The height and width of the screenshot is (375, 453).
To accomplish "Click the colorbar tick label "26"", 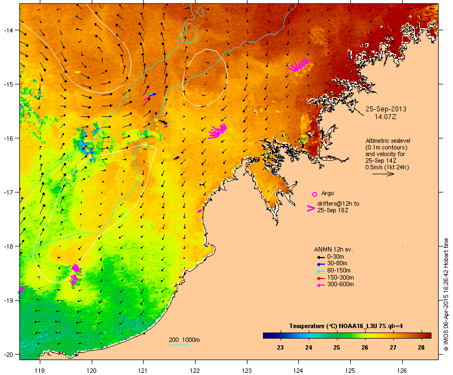I will point(365,347).
